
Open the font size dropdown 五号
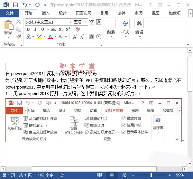(86, 22)
